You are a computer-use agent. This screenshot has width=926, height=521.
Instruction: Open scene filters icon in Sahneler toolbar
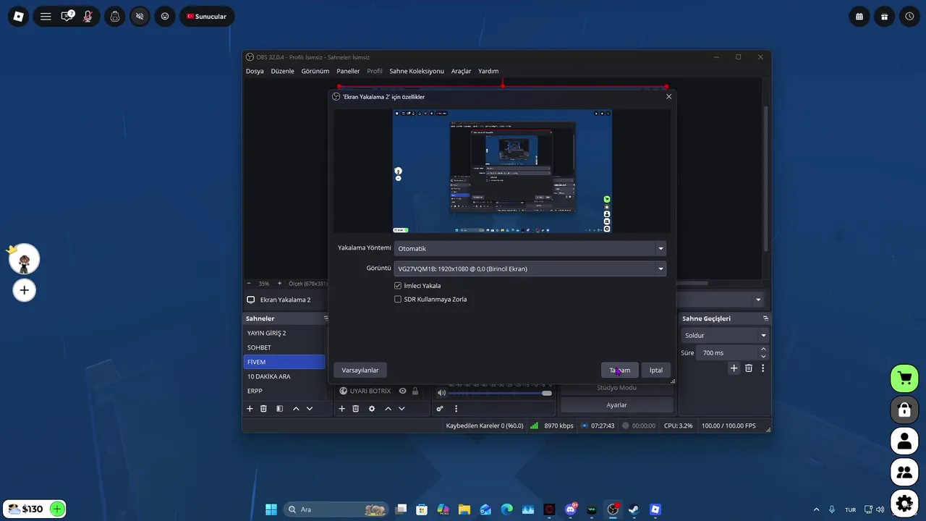click(279, 409)
